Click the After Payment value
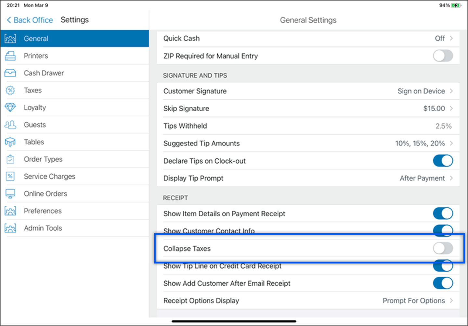Image resolution: width=468 pixels, height=326 pixels. coord(422,178)
